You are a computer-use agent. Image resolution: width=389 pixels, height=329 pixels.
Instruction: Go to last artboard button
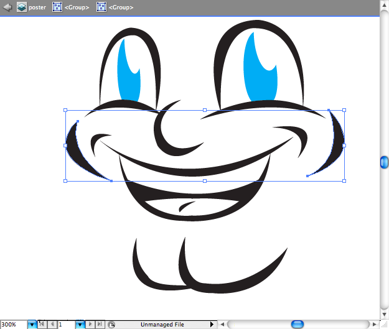[100, 324]
